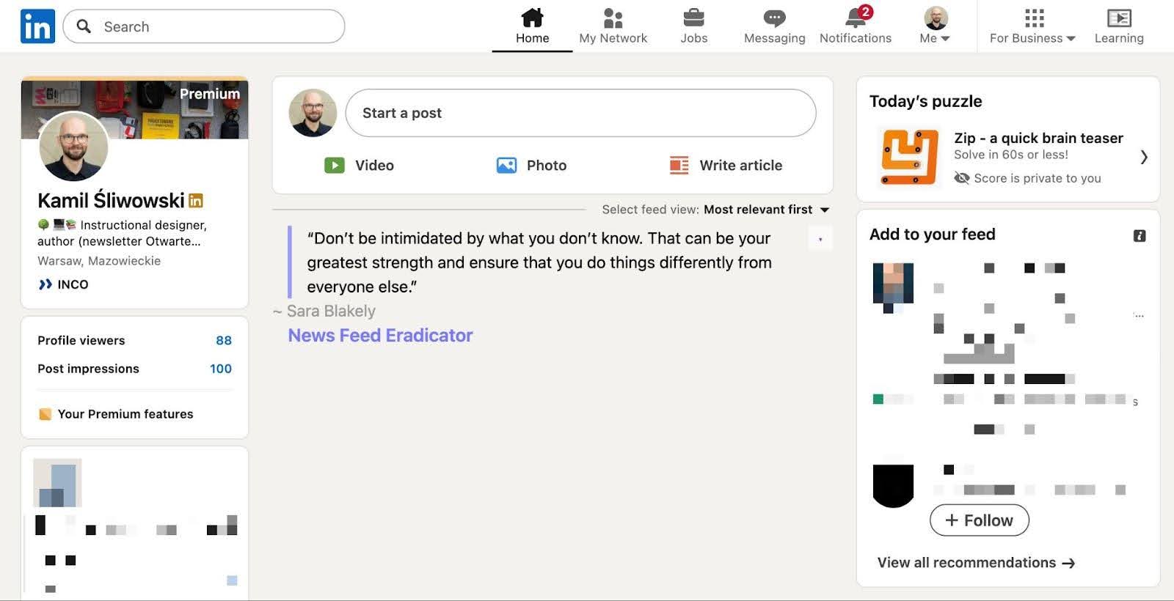
Task: Open Post impressions stat
Action: (x=134, y=369)
